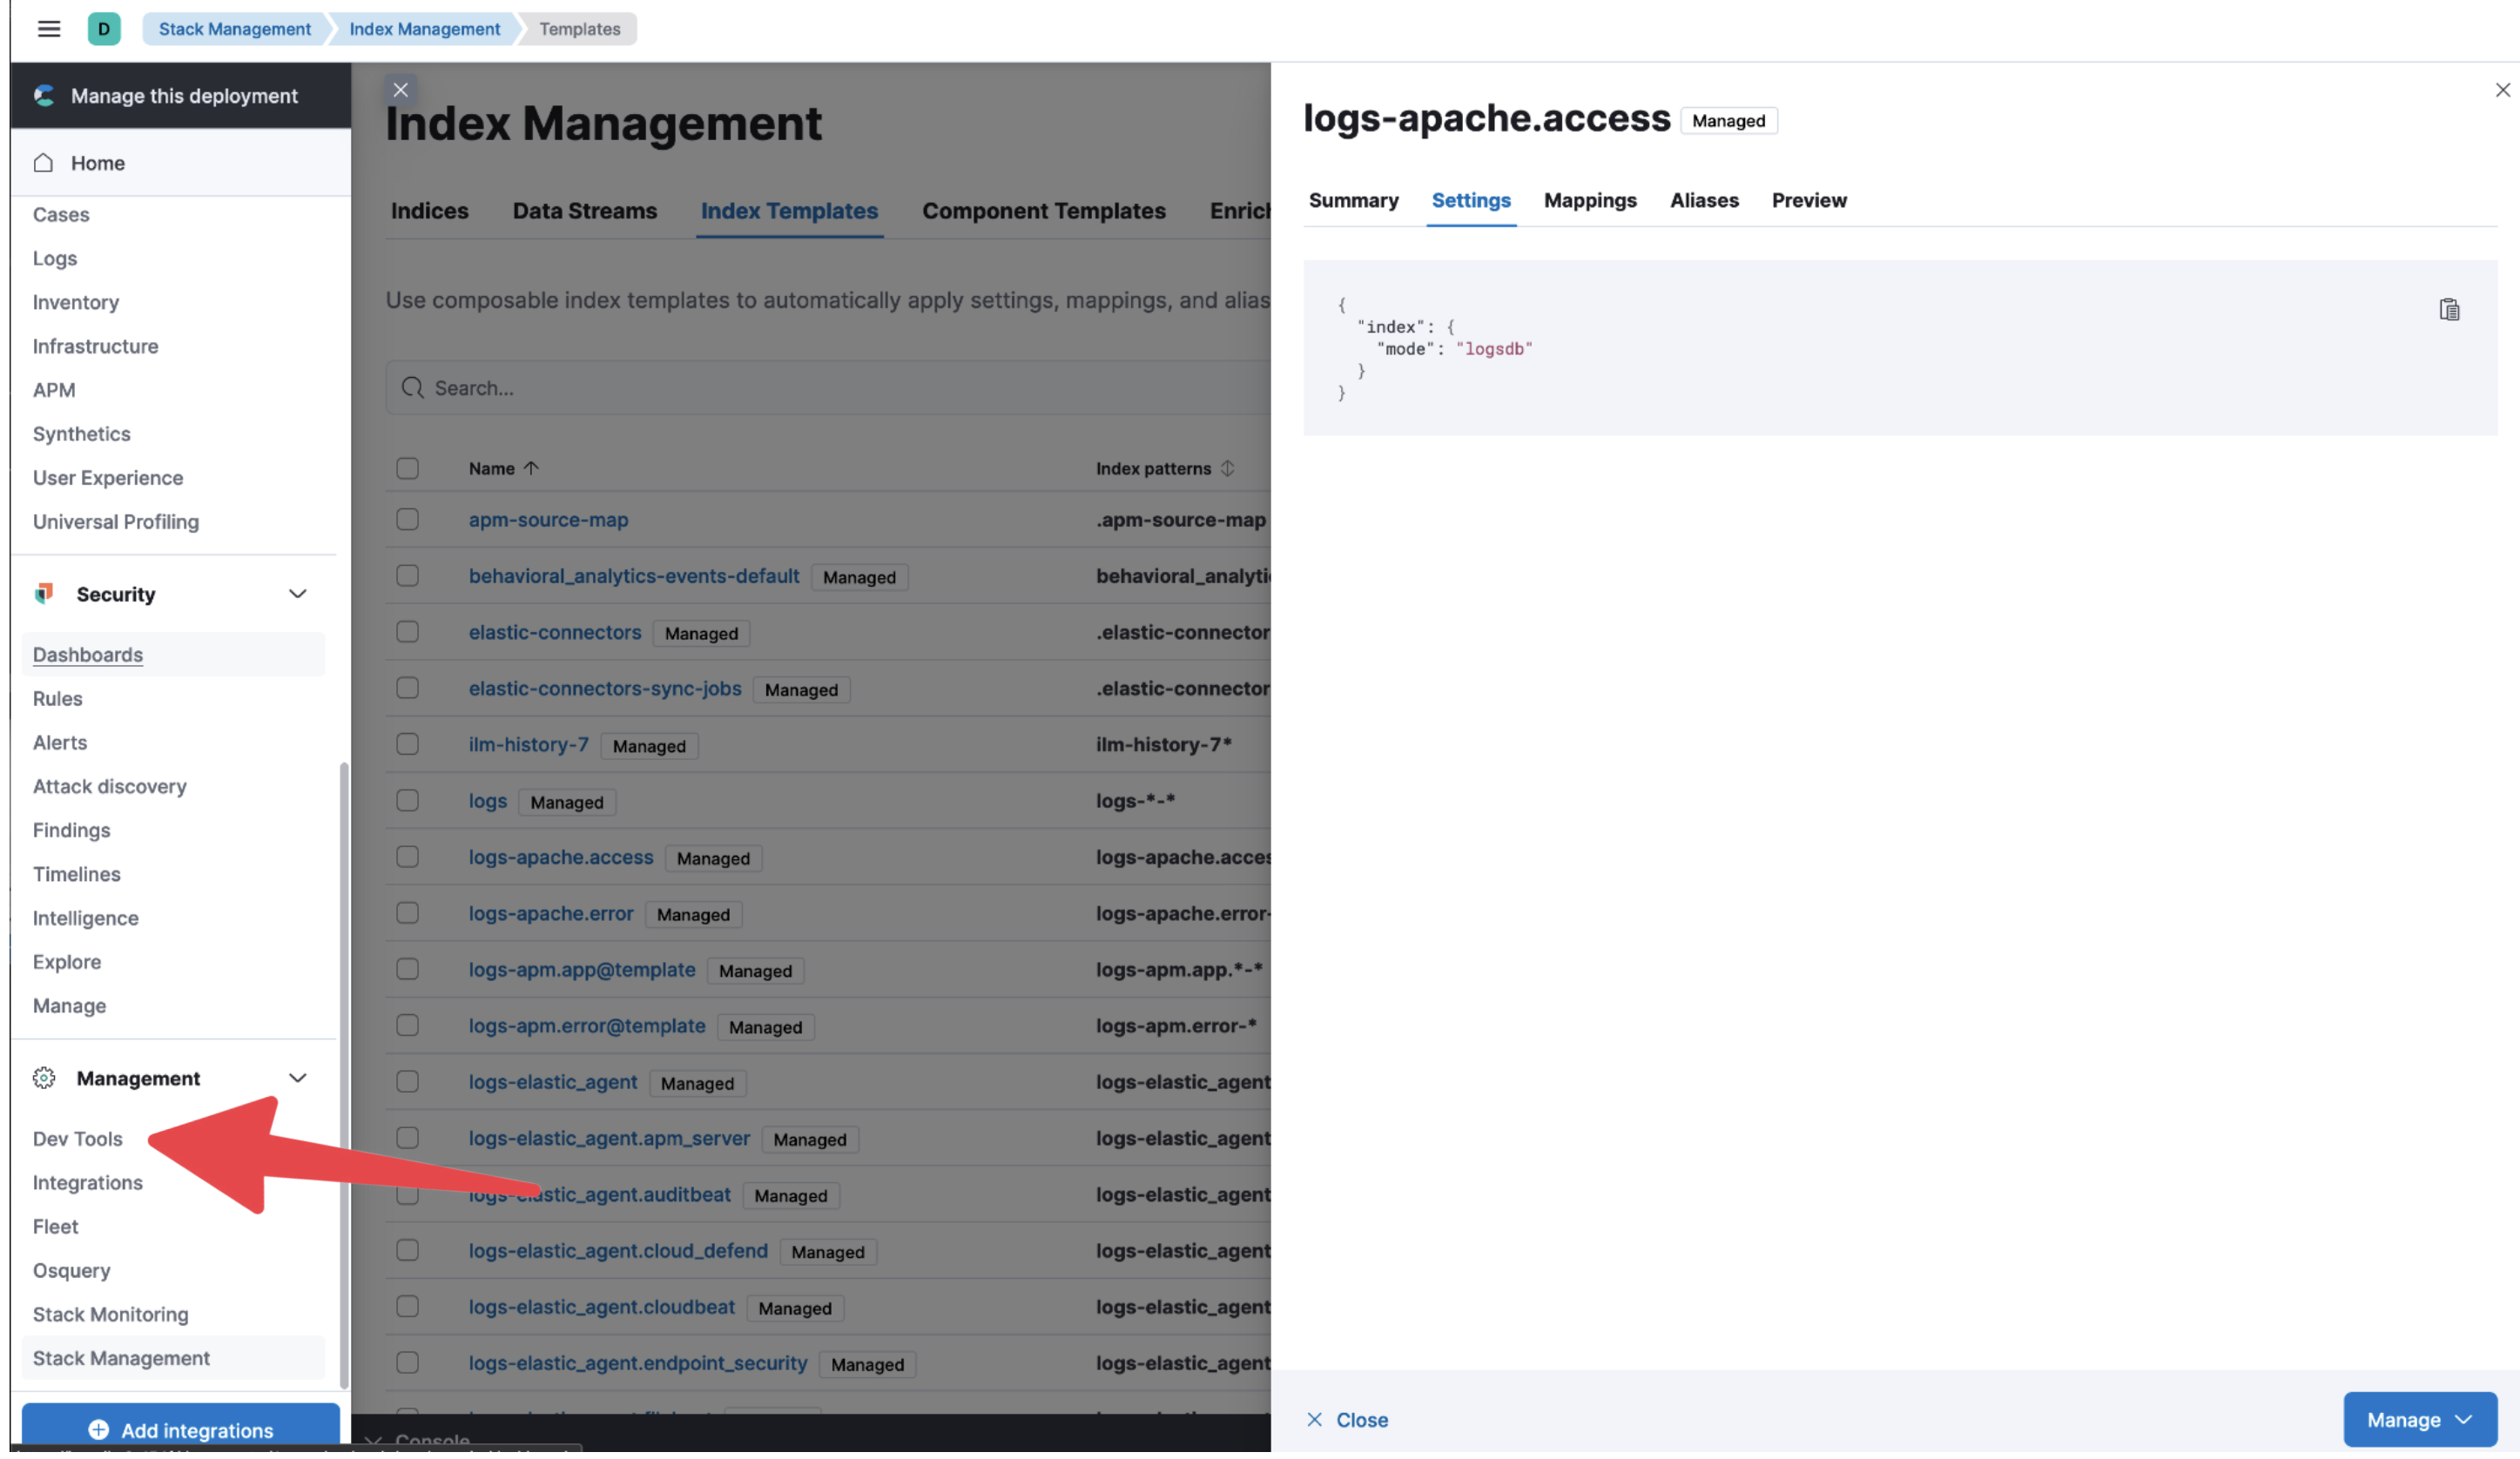Open the Manage dropdown in flyout
Image resolution: width=2520 pixels, height=1459 pixels.
click(2420, 1419)
